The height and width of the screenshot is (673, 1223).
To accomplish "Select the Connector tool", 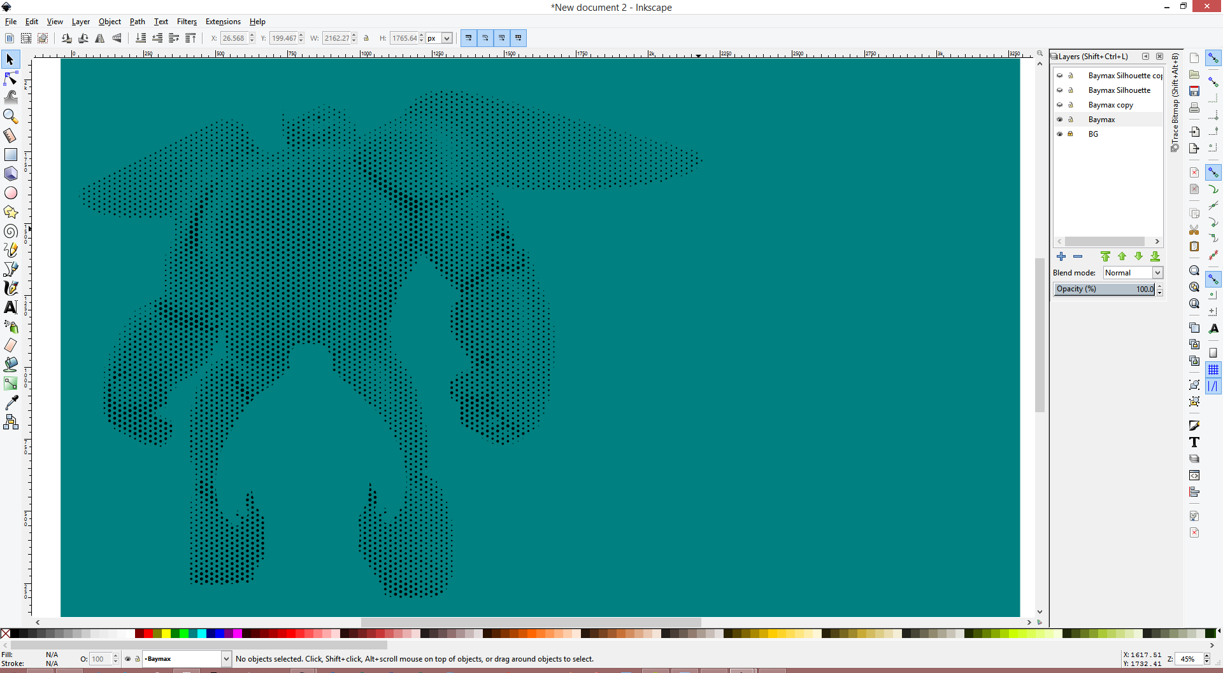I will click(x=10, y=422).
